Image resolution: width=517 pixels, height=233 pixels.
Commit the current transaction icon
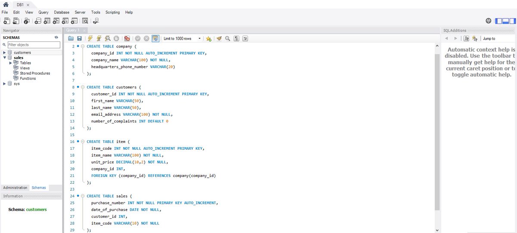137,38
